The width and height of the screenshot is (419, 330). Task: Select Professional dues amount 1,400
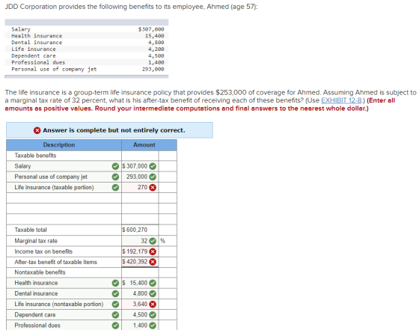[140, 326]
